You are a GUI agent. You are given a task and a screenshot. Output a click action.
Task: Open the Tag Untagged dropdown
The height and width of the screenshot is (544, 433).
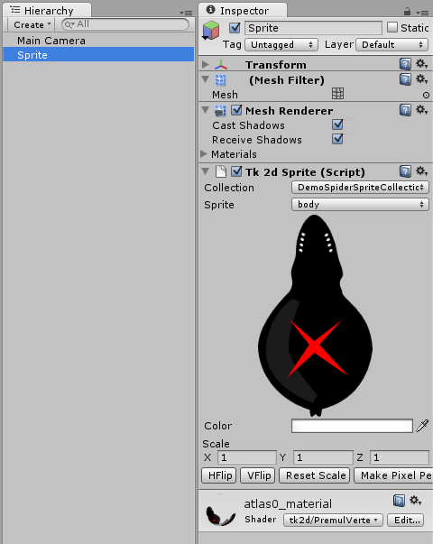[281, 45]
